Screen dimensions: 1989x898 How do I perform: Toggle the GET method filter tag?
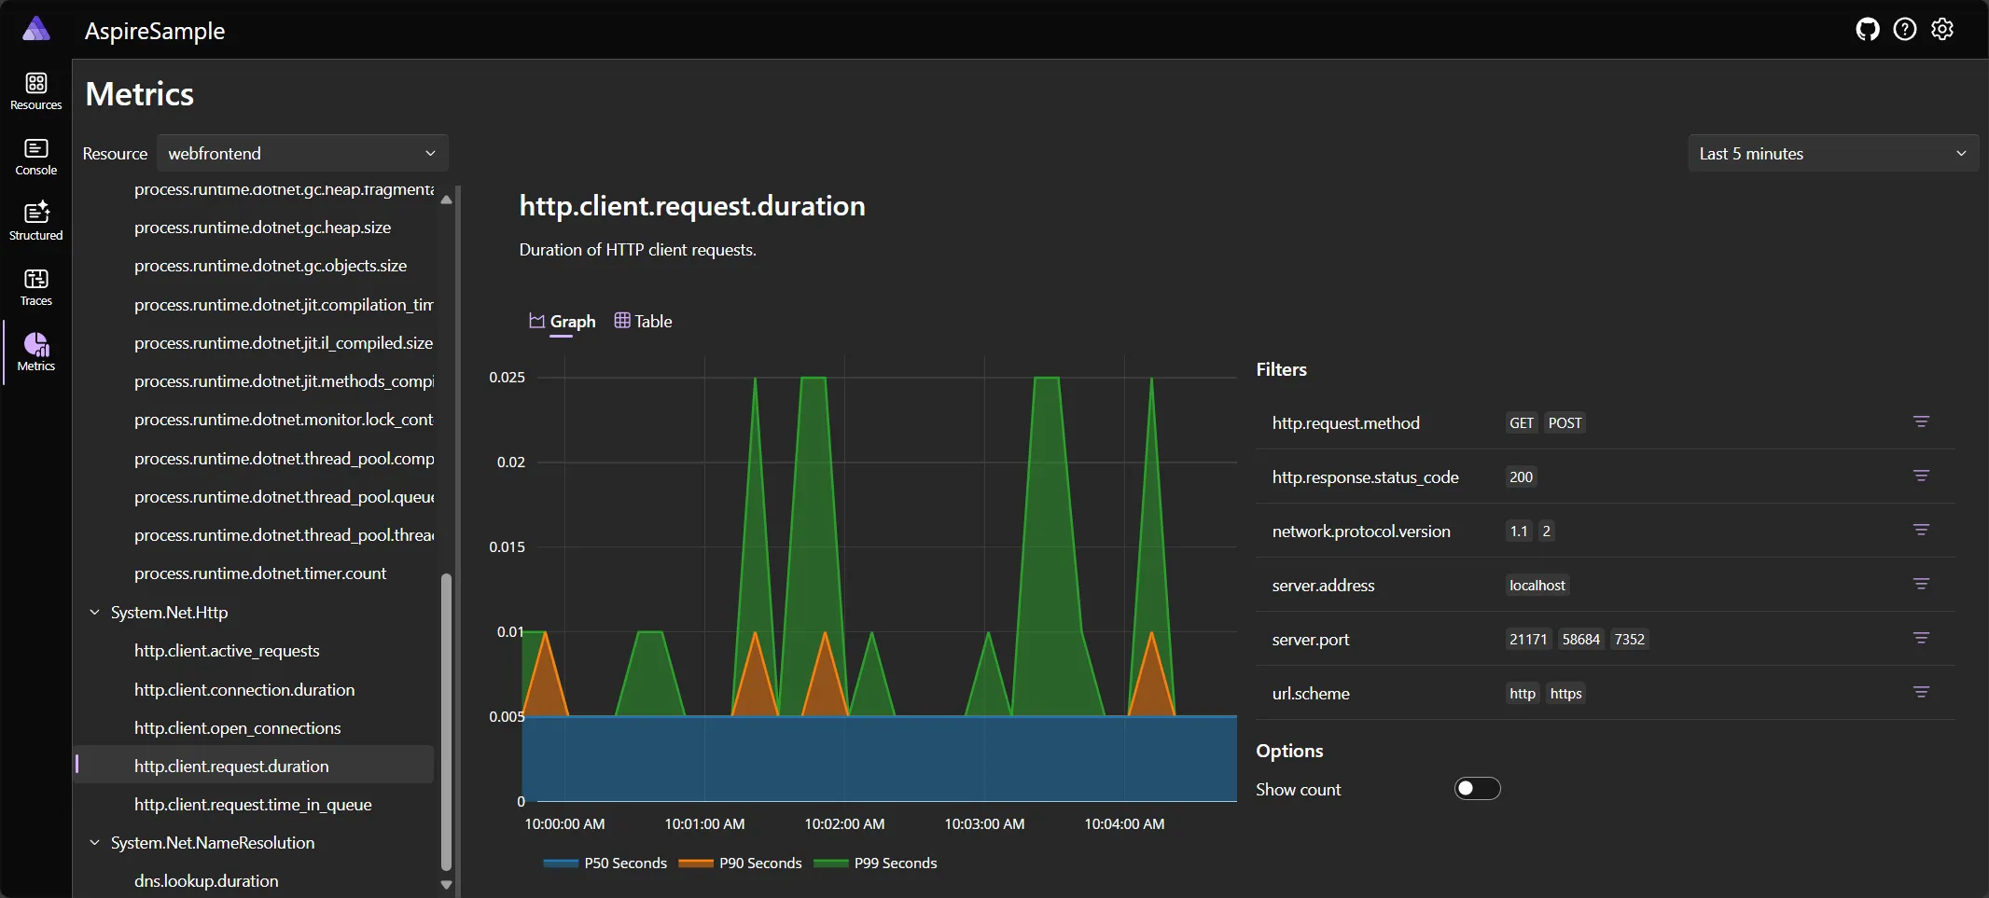click(x=1521, y=422)
